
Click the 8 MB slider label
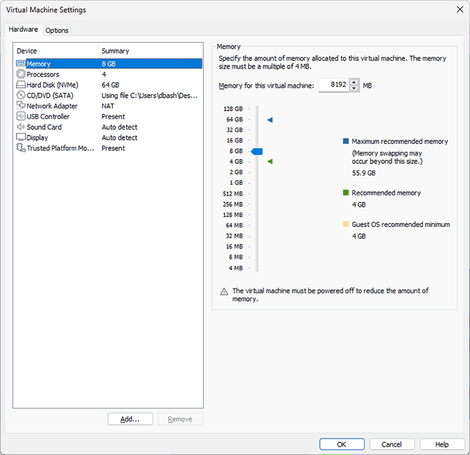click(x=236, y=257)
